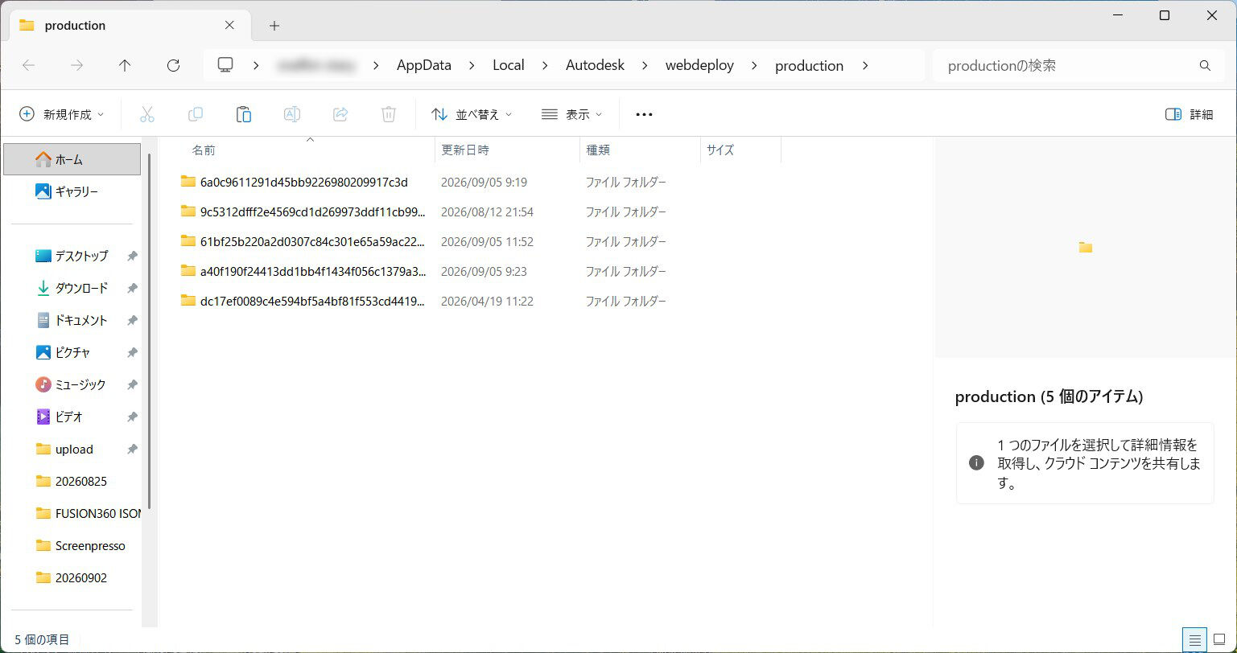The height and width of the screenshot is (653, 1237).
Task: Click the Copy icon in toolbar
Action: (x=195, y=114)
